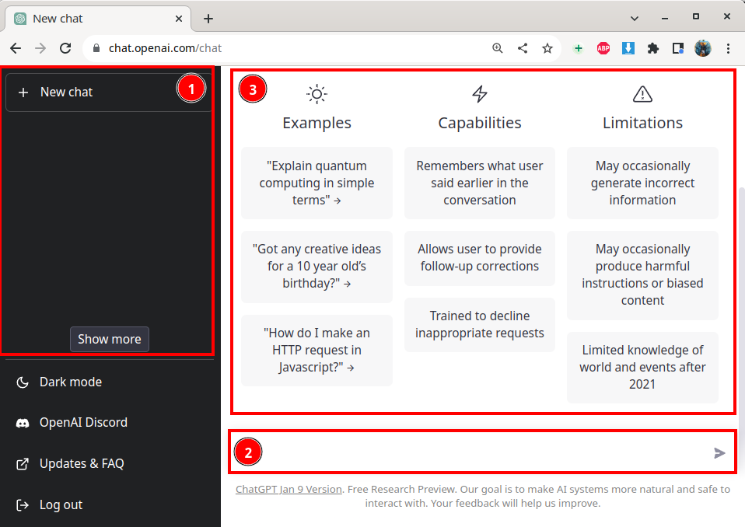The height and width of the screenshot is (527, 745).
Task: Click the moon icon next to Dark mode
Action: 23,382
